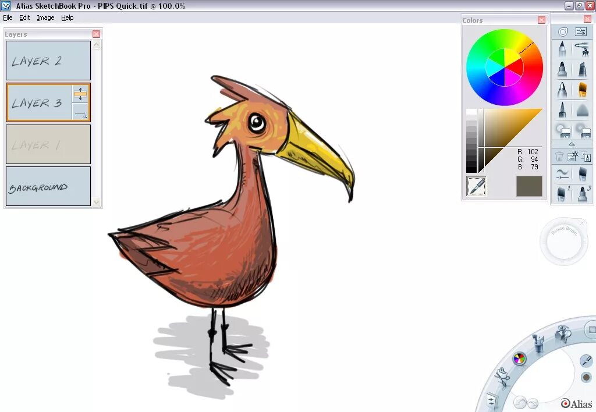Open brushes cup in the lagoon
596x412 pixels.
click(x=538, y=343)
